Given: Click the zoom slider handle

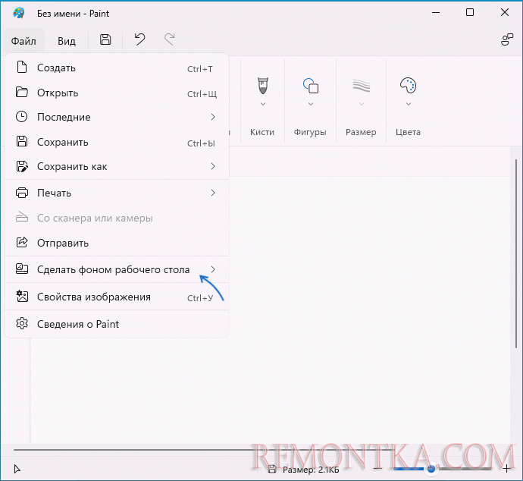Looking at the screenshot, I should 431,469.
